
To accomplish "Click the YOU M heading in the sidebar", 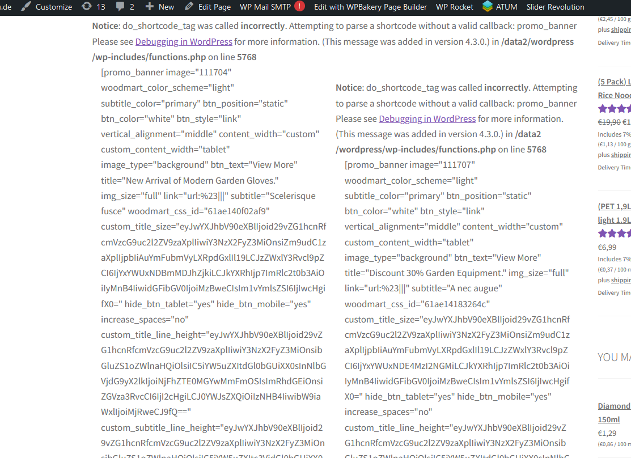I will (x=614, y=357).
